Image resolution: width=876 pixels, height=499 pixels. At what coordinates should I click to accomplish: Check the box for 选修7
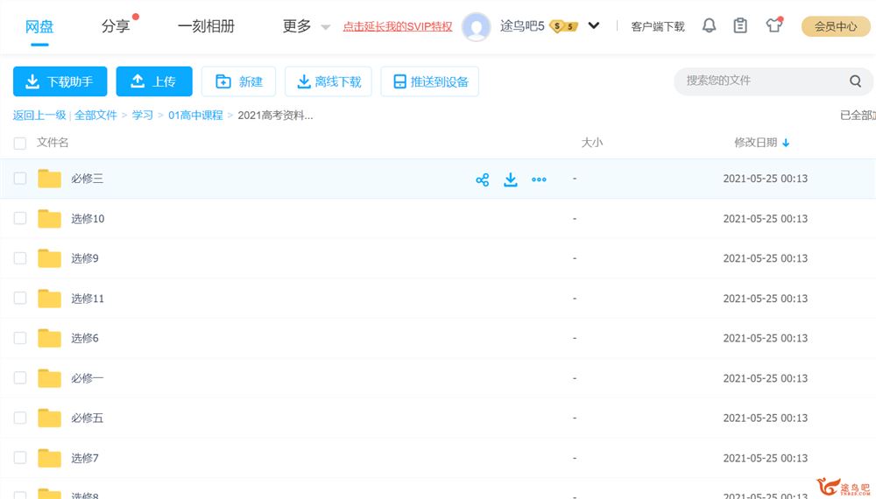(20, 458)
